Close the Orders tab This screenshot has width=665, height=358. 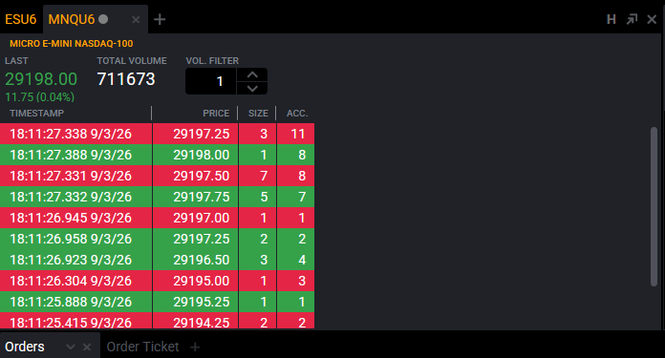coord(87,347)
